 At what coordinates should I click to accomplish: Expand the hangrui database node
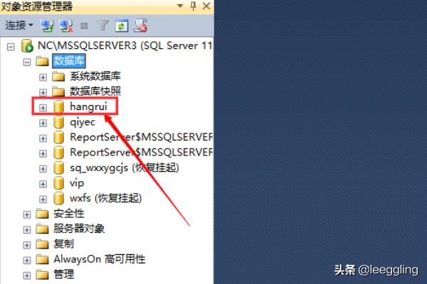tap(43, 108)
